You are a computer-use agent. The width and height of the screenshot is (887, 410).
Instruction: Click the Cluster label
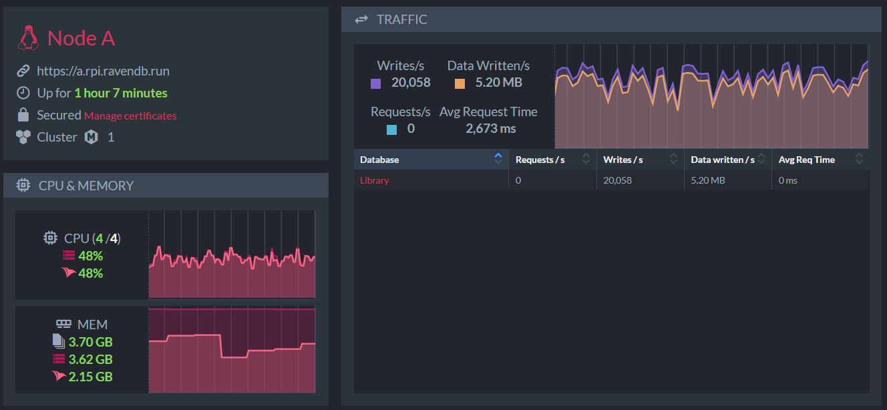[x=57, y=137]
